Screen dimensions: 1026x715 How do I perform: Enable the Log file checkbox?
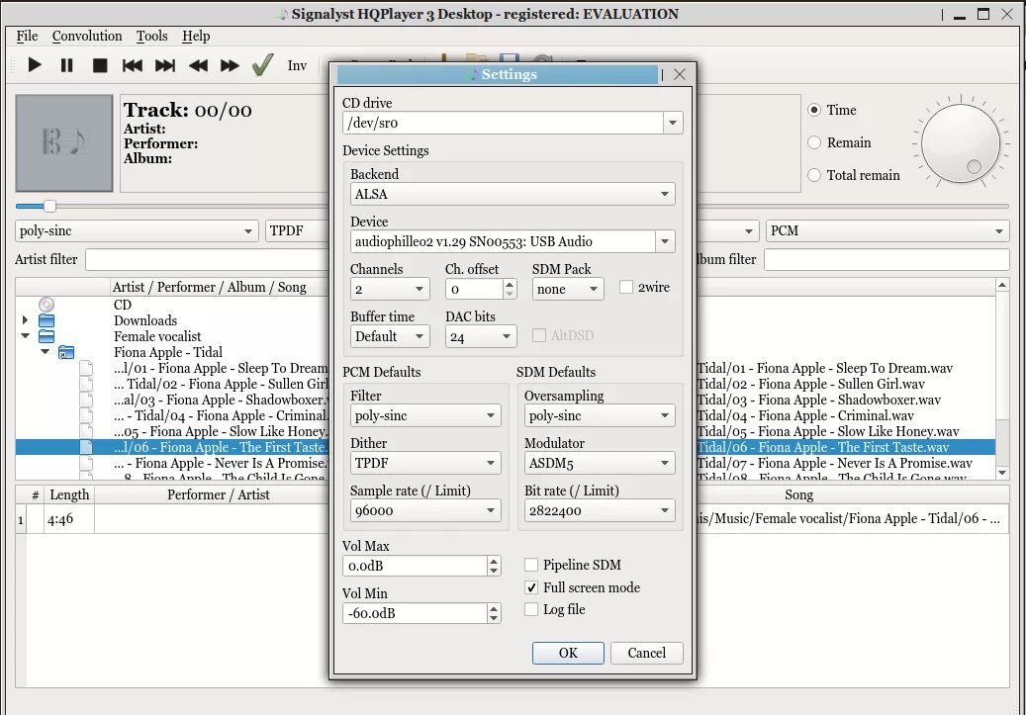[531, 610]
